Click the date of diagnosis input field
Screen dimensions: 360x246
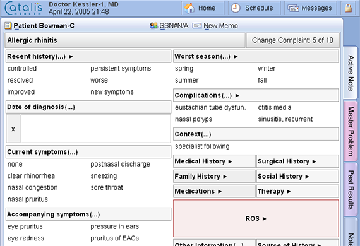(95, 129)
